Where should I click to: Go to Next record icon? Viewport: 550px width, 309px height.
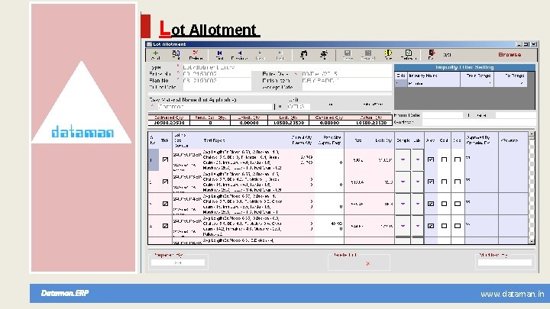(260, 53)
